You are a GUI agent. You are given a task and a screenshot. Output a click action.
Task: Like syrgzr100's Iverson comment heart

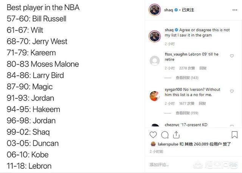pos(232,91)
